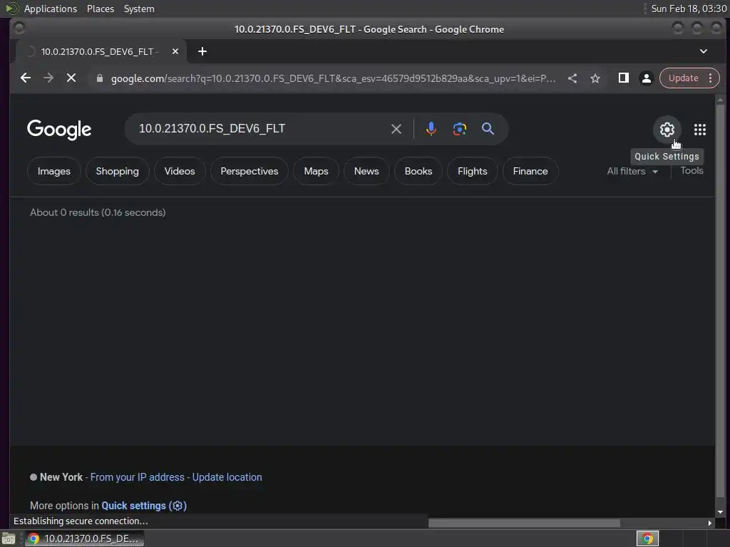Filter results by Images
Viewport: 730px width, 547px height.
pos(54,171)
